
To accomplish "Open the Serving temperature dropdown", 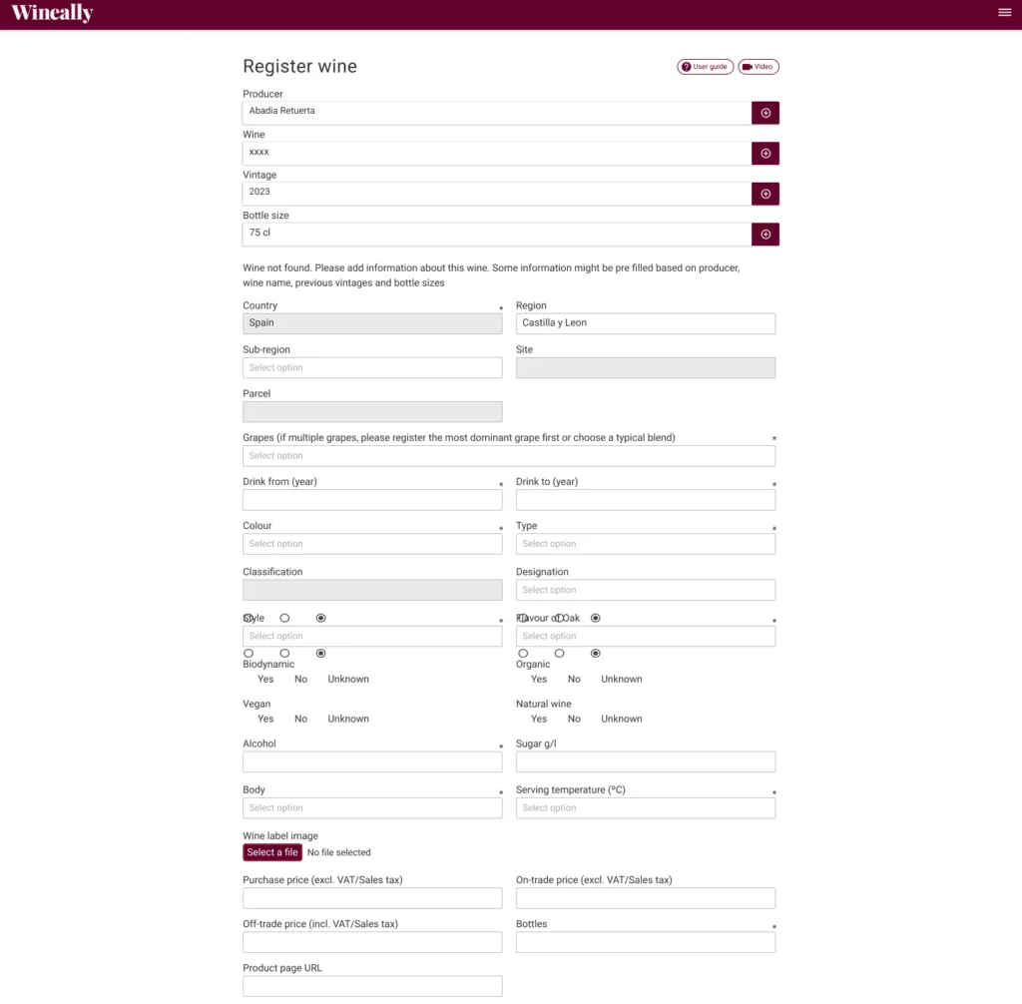I will pos(646,807).
